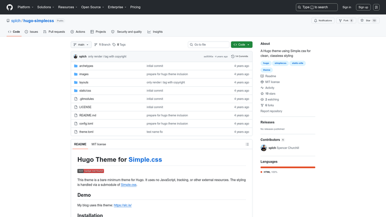
Task: Click the MIT license scale icon
Action: [262, 82]
